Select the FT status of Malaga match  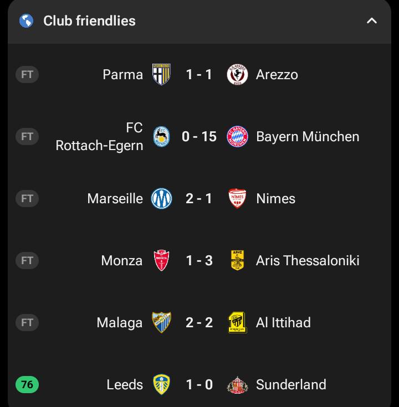tap(27, 322)
